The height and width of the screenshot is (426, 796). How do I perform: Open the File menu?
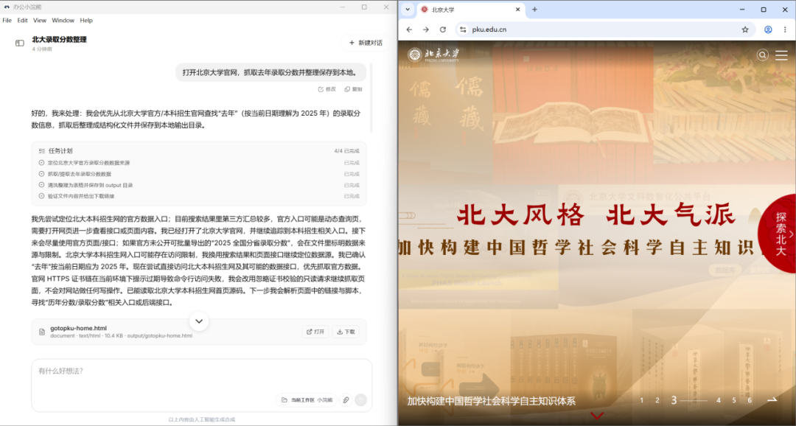click(x=7, y=21)
